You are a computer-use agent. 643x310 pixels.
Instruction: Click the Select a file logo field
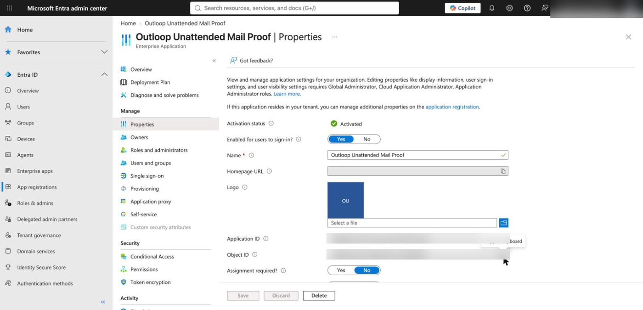[412, 223]
